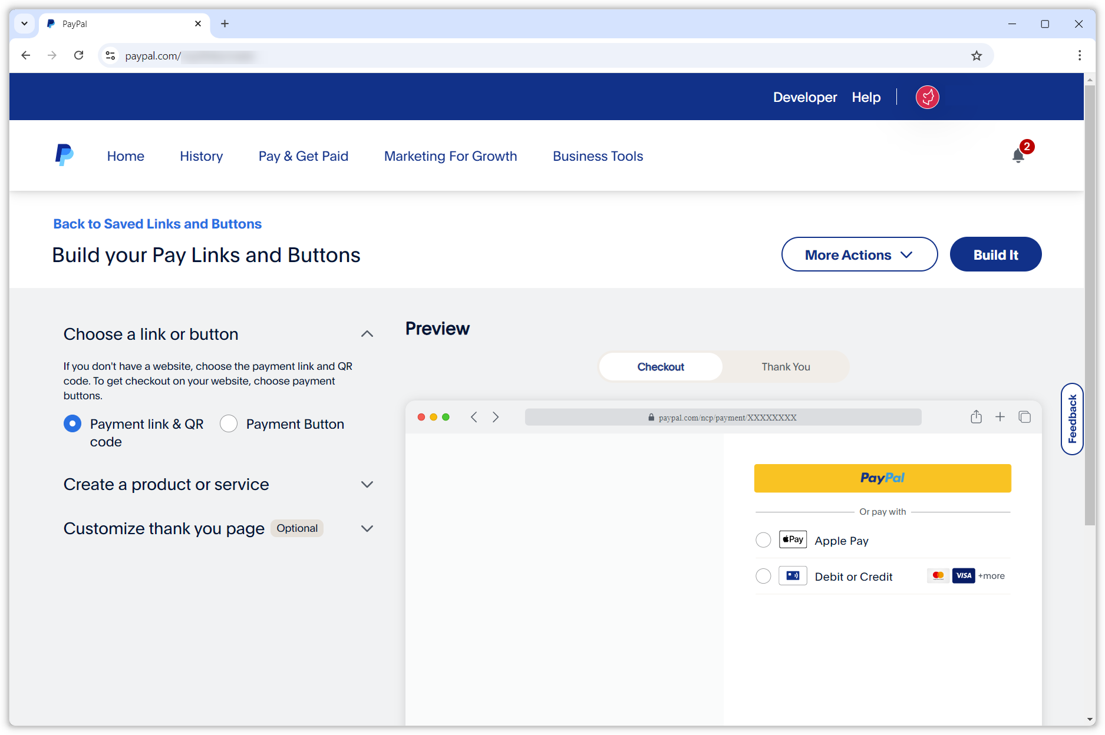This screenshot has height=735, width=1105.
Task: Click the reload icon in the browser toolbar
Action: [79, 55]
